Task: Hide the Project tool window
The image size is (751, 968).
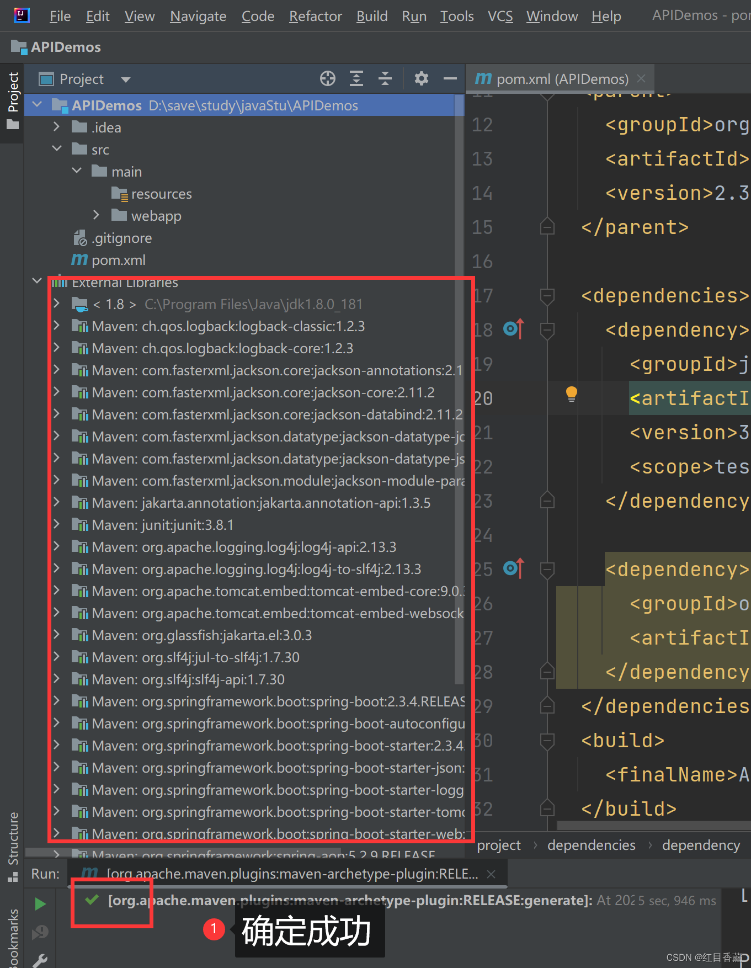Action: 450,79
